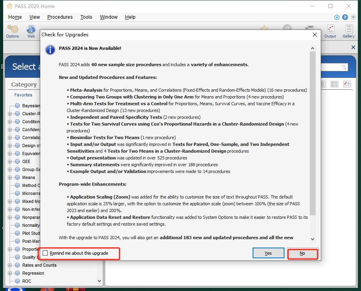
Task: Click Yes to upgrade
Action: pos(268,253)
